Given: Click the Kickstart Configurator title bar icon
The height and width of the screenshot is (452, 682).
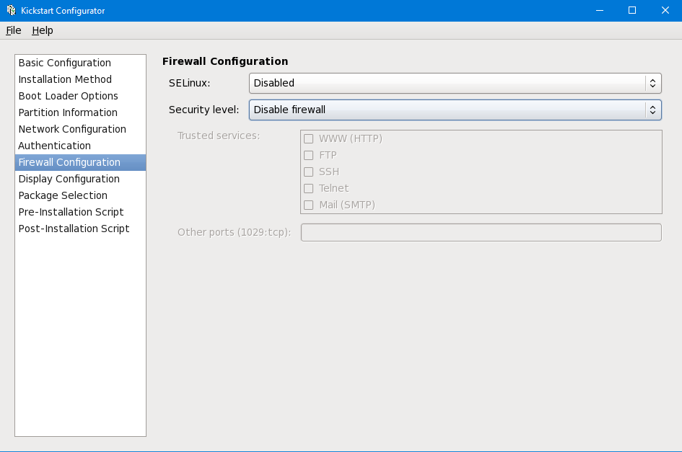Looking at the screenshot, I should coord(11,10).
